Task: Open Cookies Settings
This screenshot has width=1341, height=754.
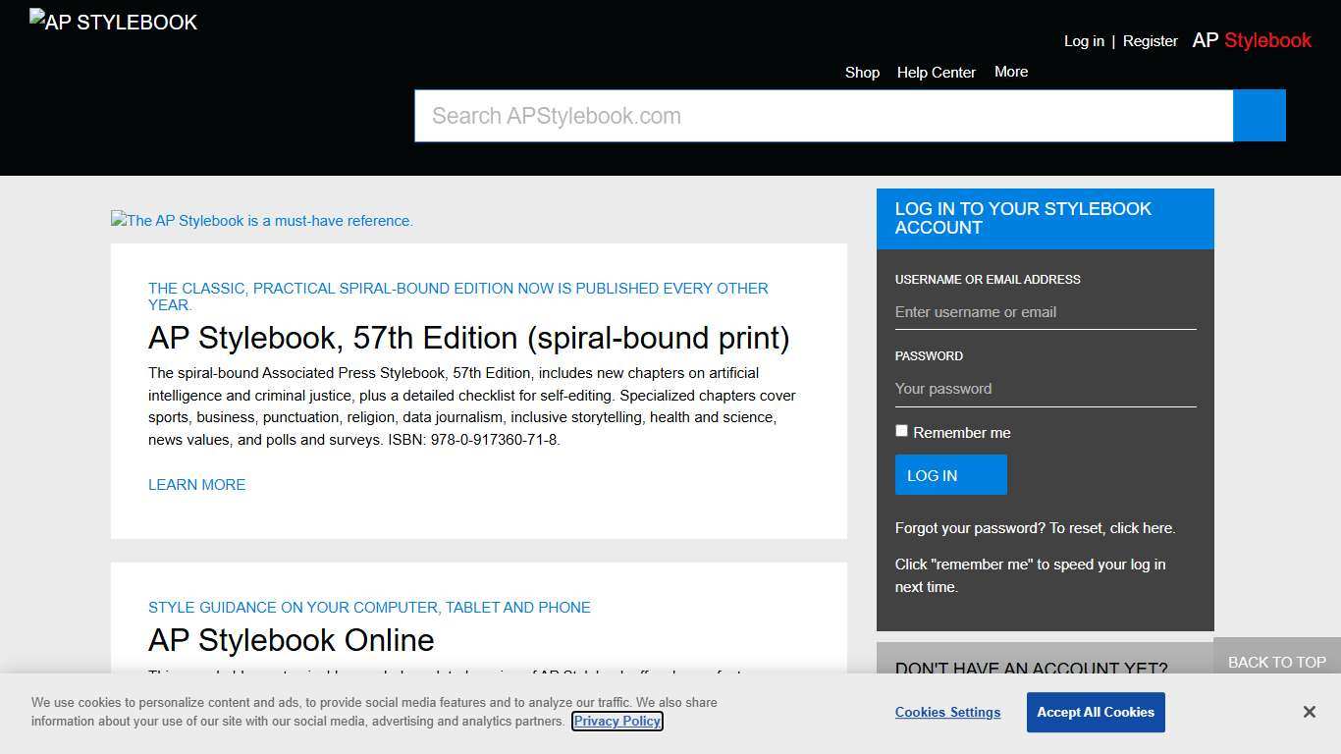Action: tap(947, 712)
